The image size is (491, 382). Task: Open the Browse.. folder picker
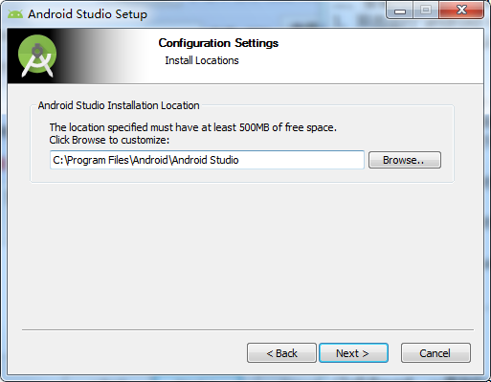click(x=405, y=160)
